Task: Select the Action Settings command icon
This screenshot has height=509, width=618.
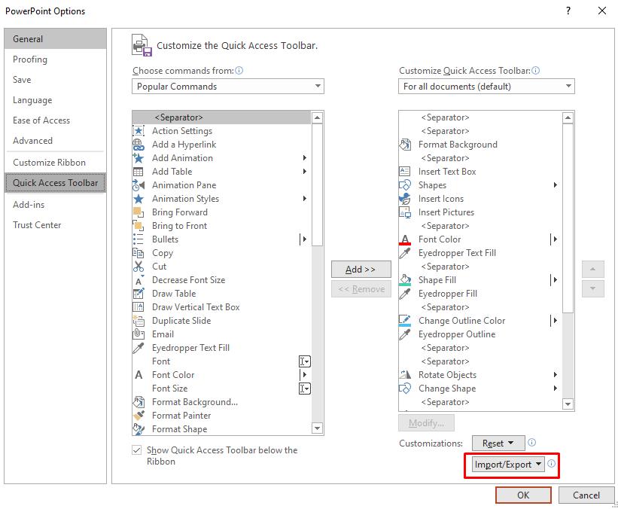Action: point(139,131)
